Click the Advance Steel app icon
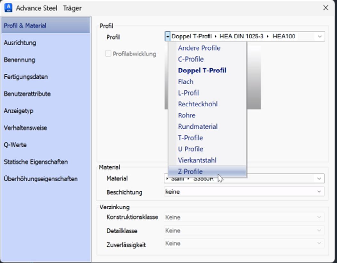 8,8
